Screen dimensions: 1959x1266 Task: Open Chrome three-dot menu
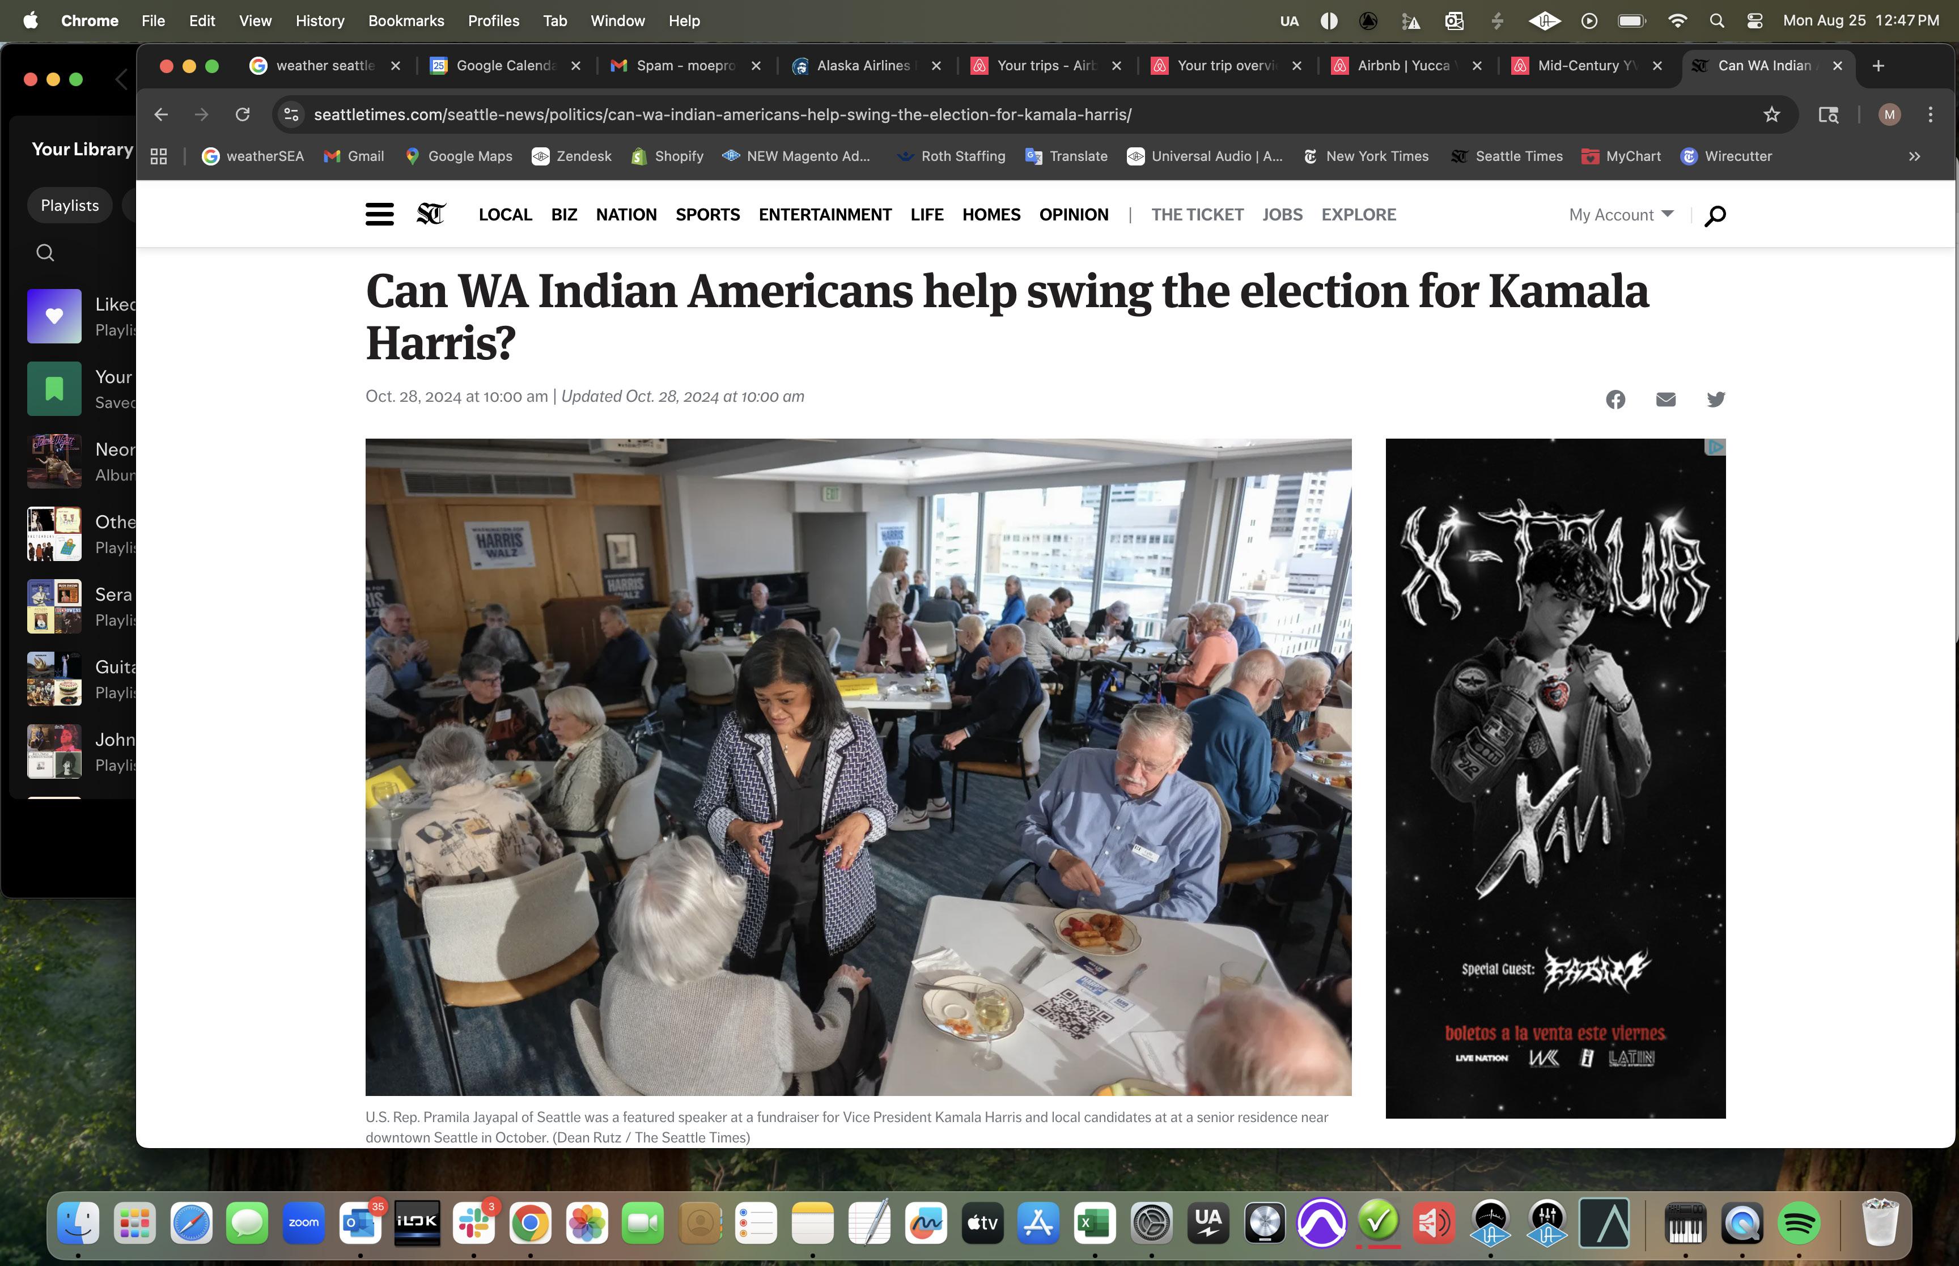pyautogui.click(x=1930, y=115)
